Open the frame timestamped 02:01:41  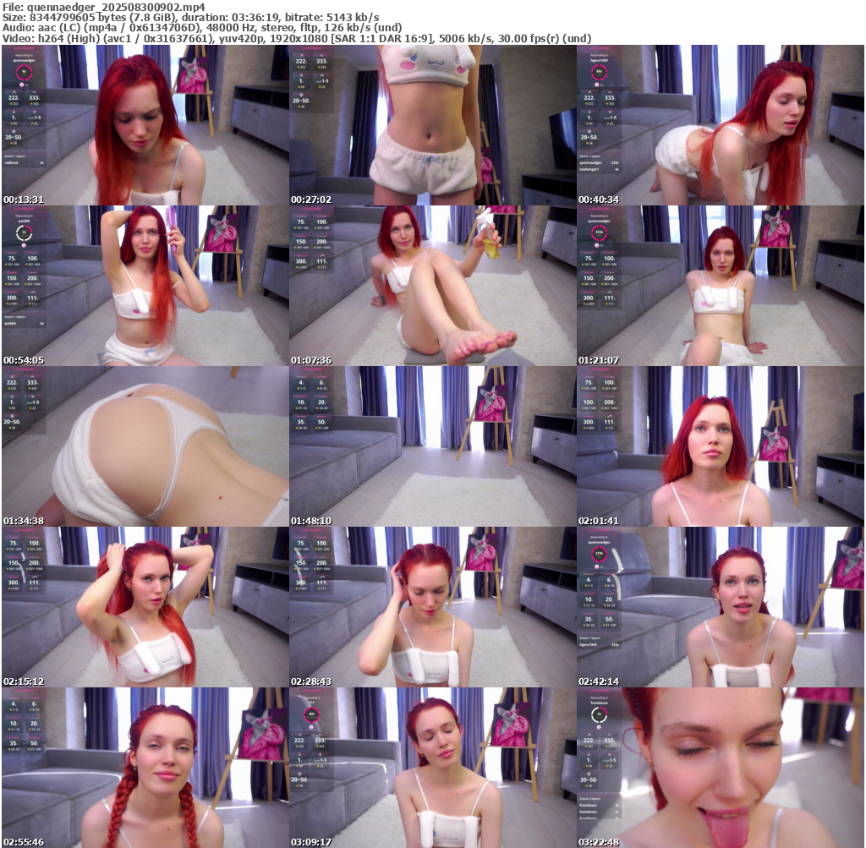721,446
